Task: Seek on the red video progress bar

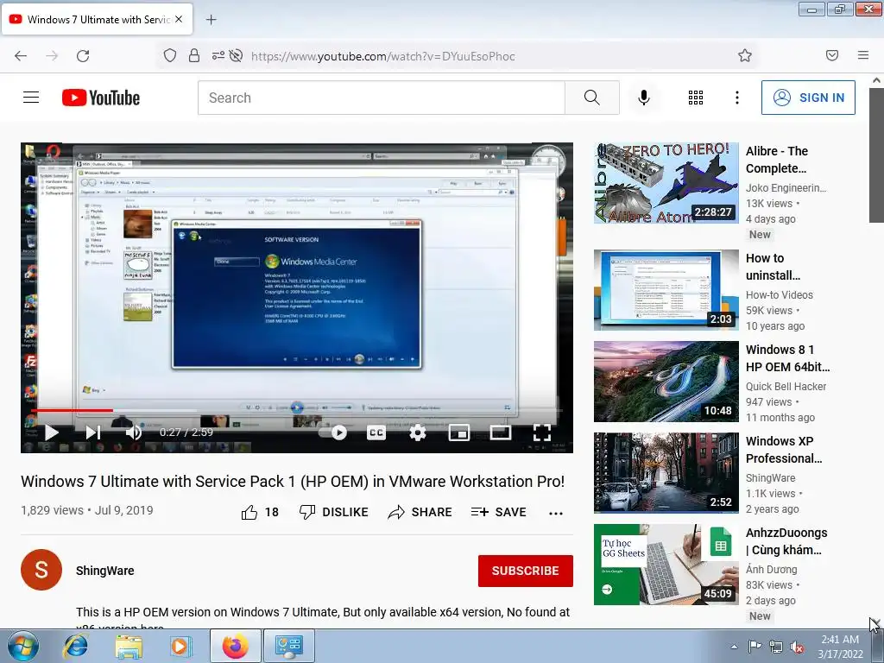Action: [297, 410]
